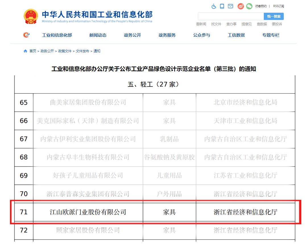The height and width of the screenshot is (247, 307).
Task: Go to 通知 in breadcrumb
Action: point(97,51)
